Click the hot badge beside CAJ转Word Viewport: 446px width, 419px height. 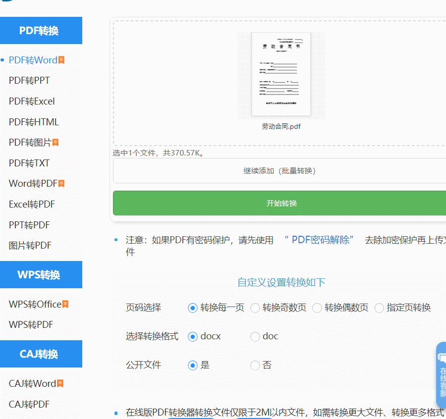(60, 382)
